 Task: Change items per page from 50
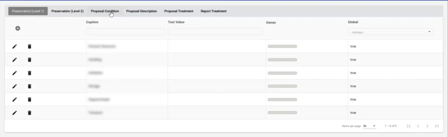pos(369,126)
